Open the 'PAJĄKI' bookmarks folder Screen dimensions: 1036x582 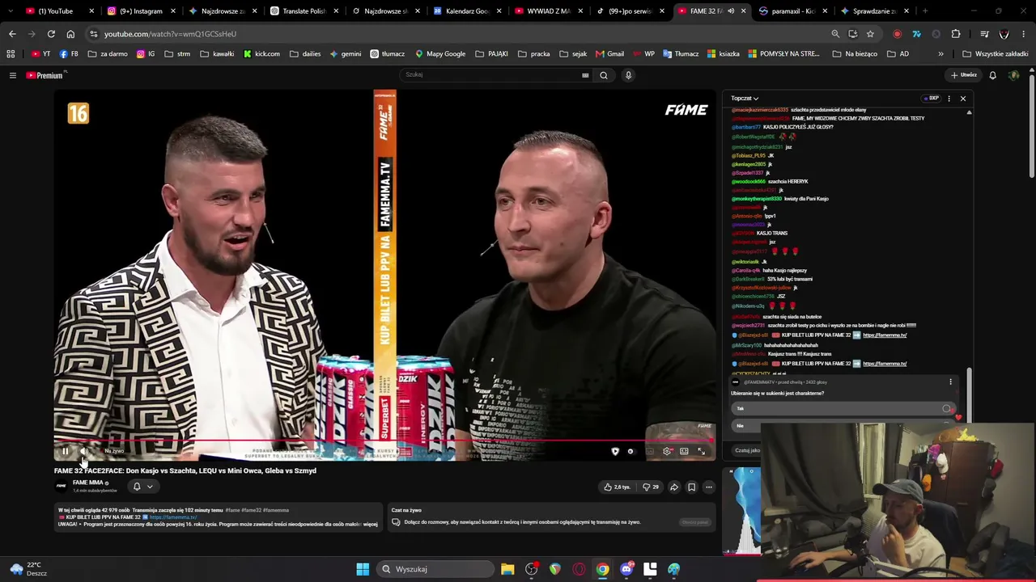click(492, 54)
